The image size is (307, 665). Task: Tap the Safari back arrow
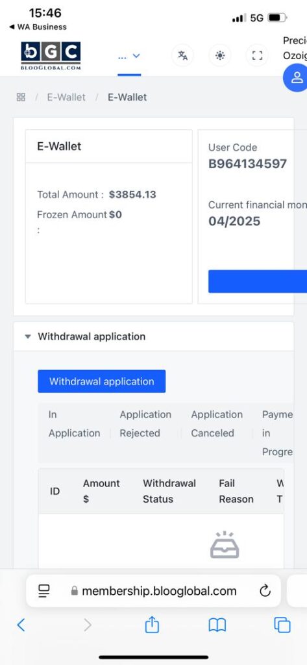point(21,625)
